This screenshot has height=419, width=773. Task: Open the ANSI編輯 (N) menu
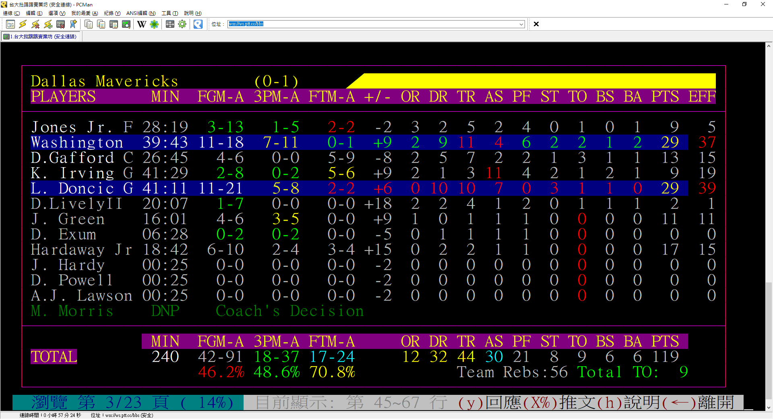pyautogui.click(x=141, y=13)
